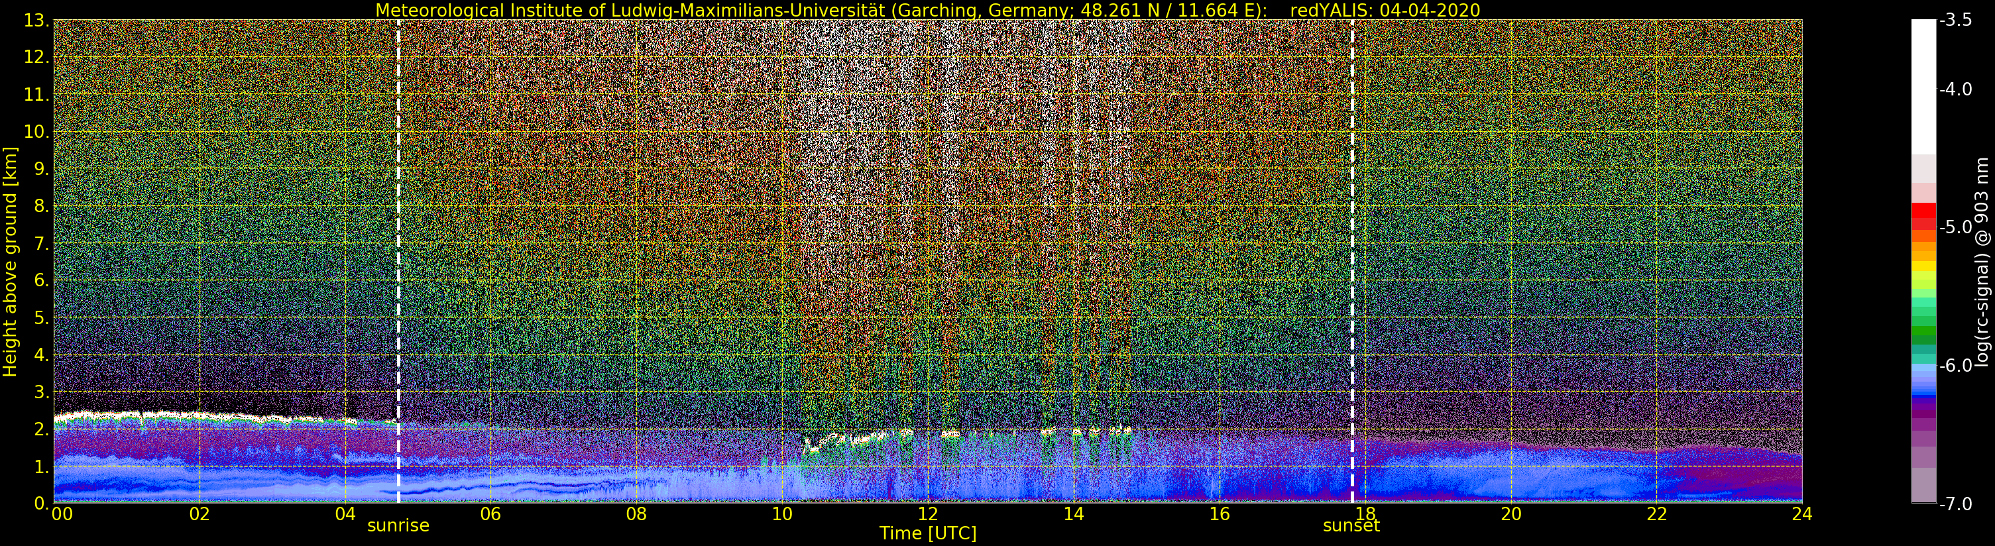
Task: Click the white dashed sunset line
Action: (1352, 261)
